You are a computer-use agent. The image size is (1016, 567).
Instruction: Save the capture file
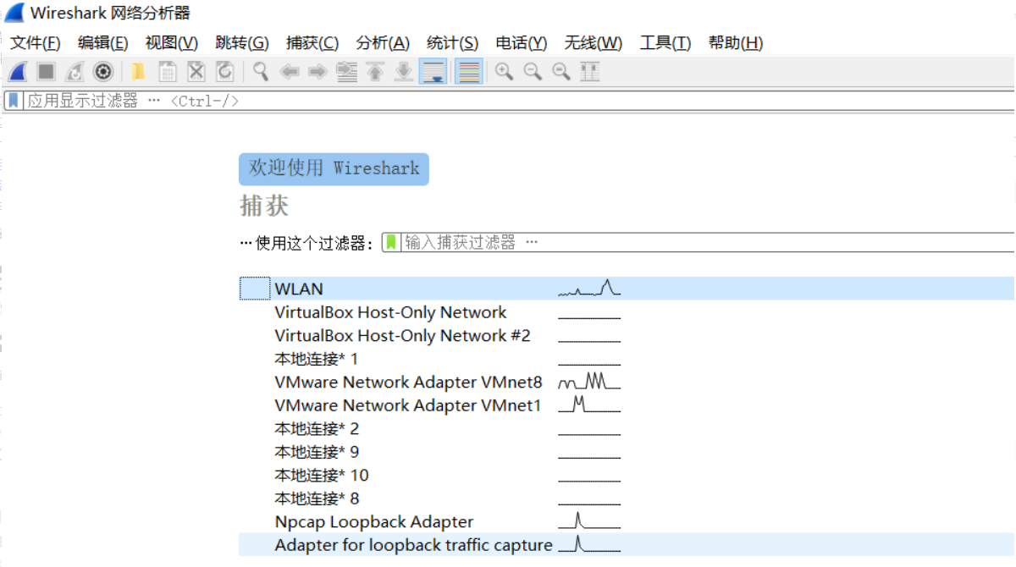pos(168,72)
